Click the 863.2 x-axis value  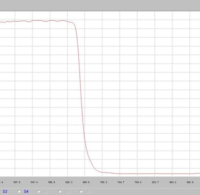173,182
